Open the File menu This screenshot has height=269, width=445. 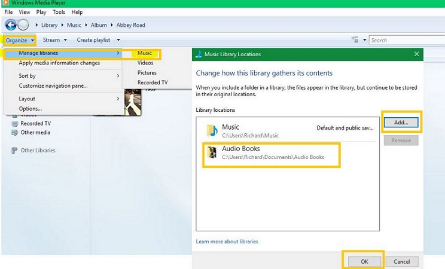tap(8, 12)
